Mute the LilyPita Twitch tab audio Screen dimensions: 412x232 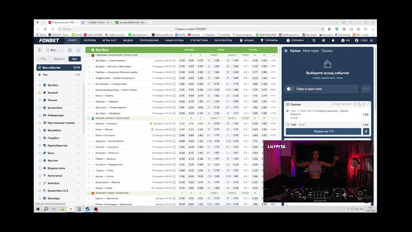coord(108,23)
